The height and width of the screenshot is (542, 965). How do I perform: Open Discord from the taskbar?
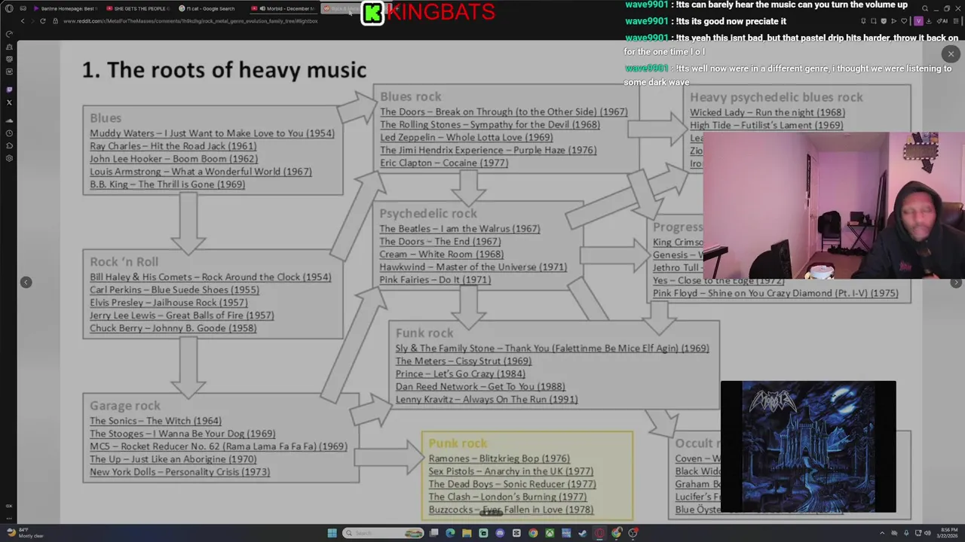click(500, 533)
